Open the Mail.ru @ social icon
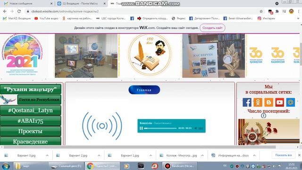 [x=291, y=102]
